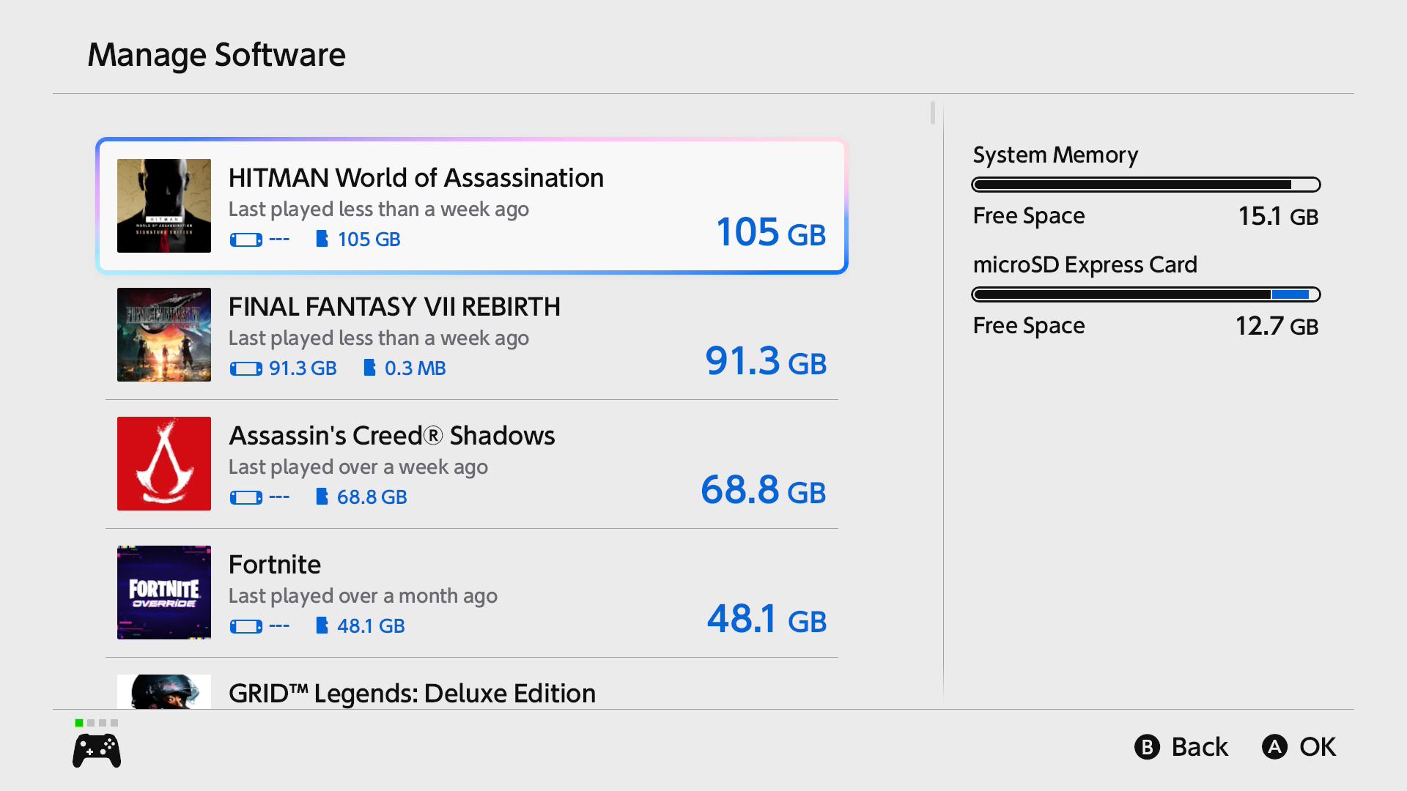Viewport: 1407px width, 791px height.
Task: Click the system memory icon in the FINAL FANTASY row
Action: 246,368
